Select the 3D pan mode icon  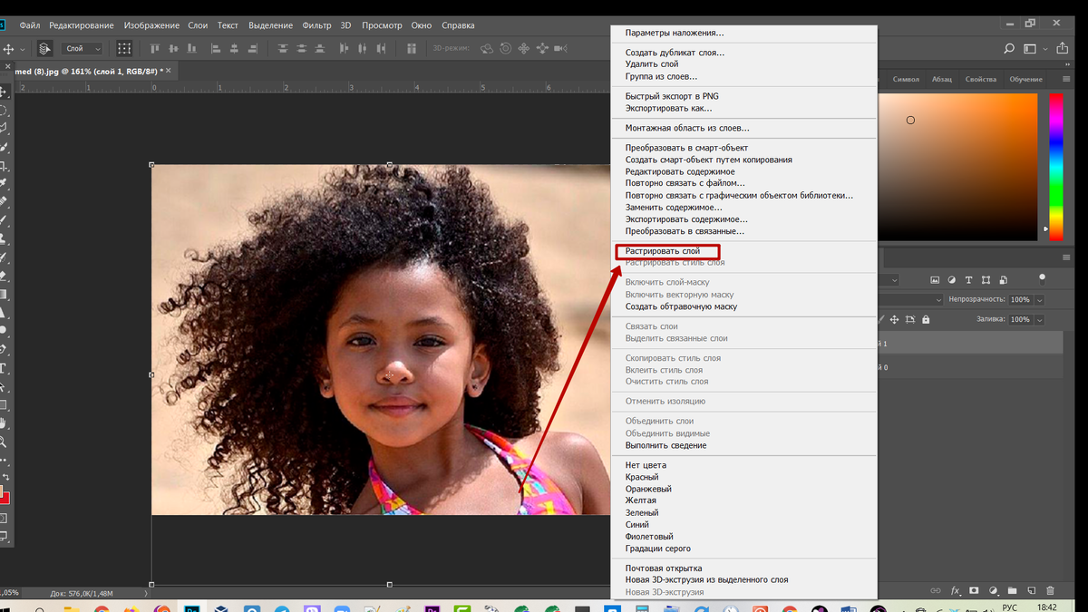pyautogui.click(x=524, y=48)
